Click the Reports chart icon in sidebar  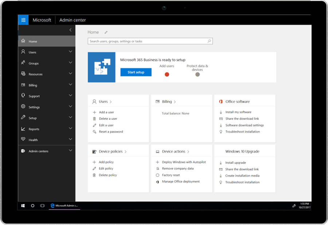coord(23,129)
